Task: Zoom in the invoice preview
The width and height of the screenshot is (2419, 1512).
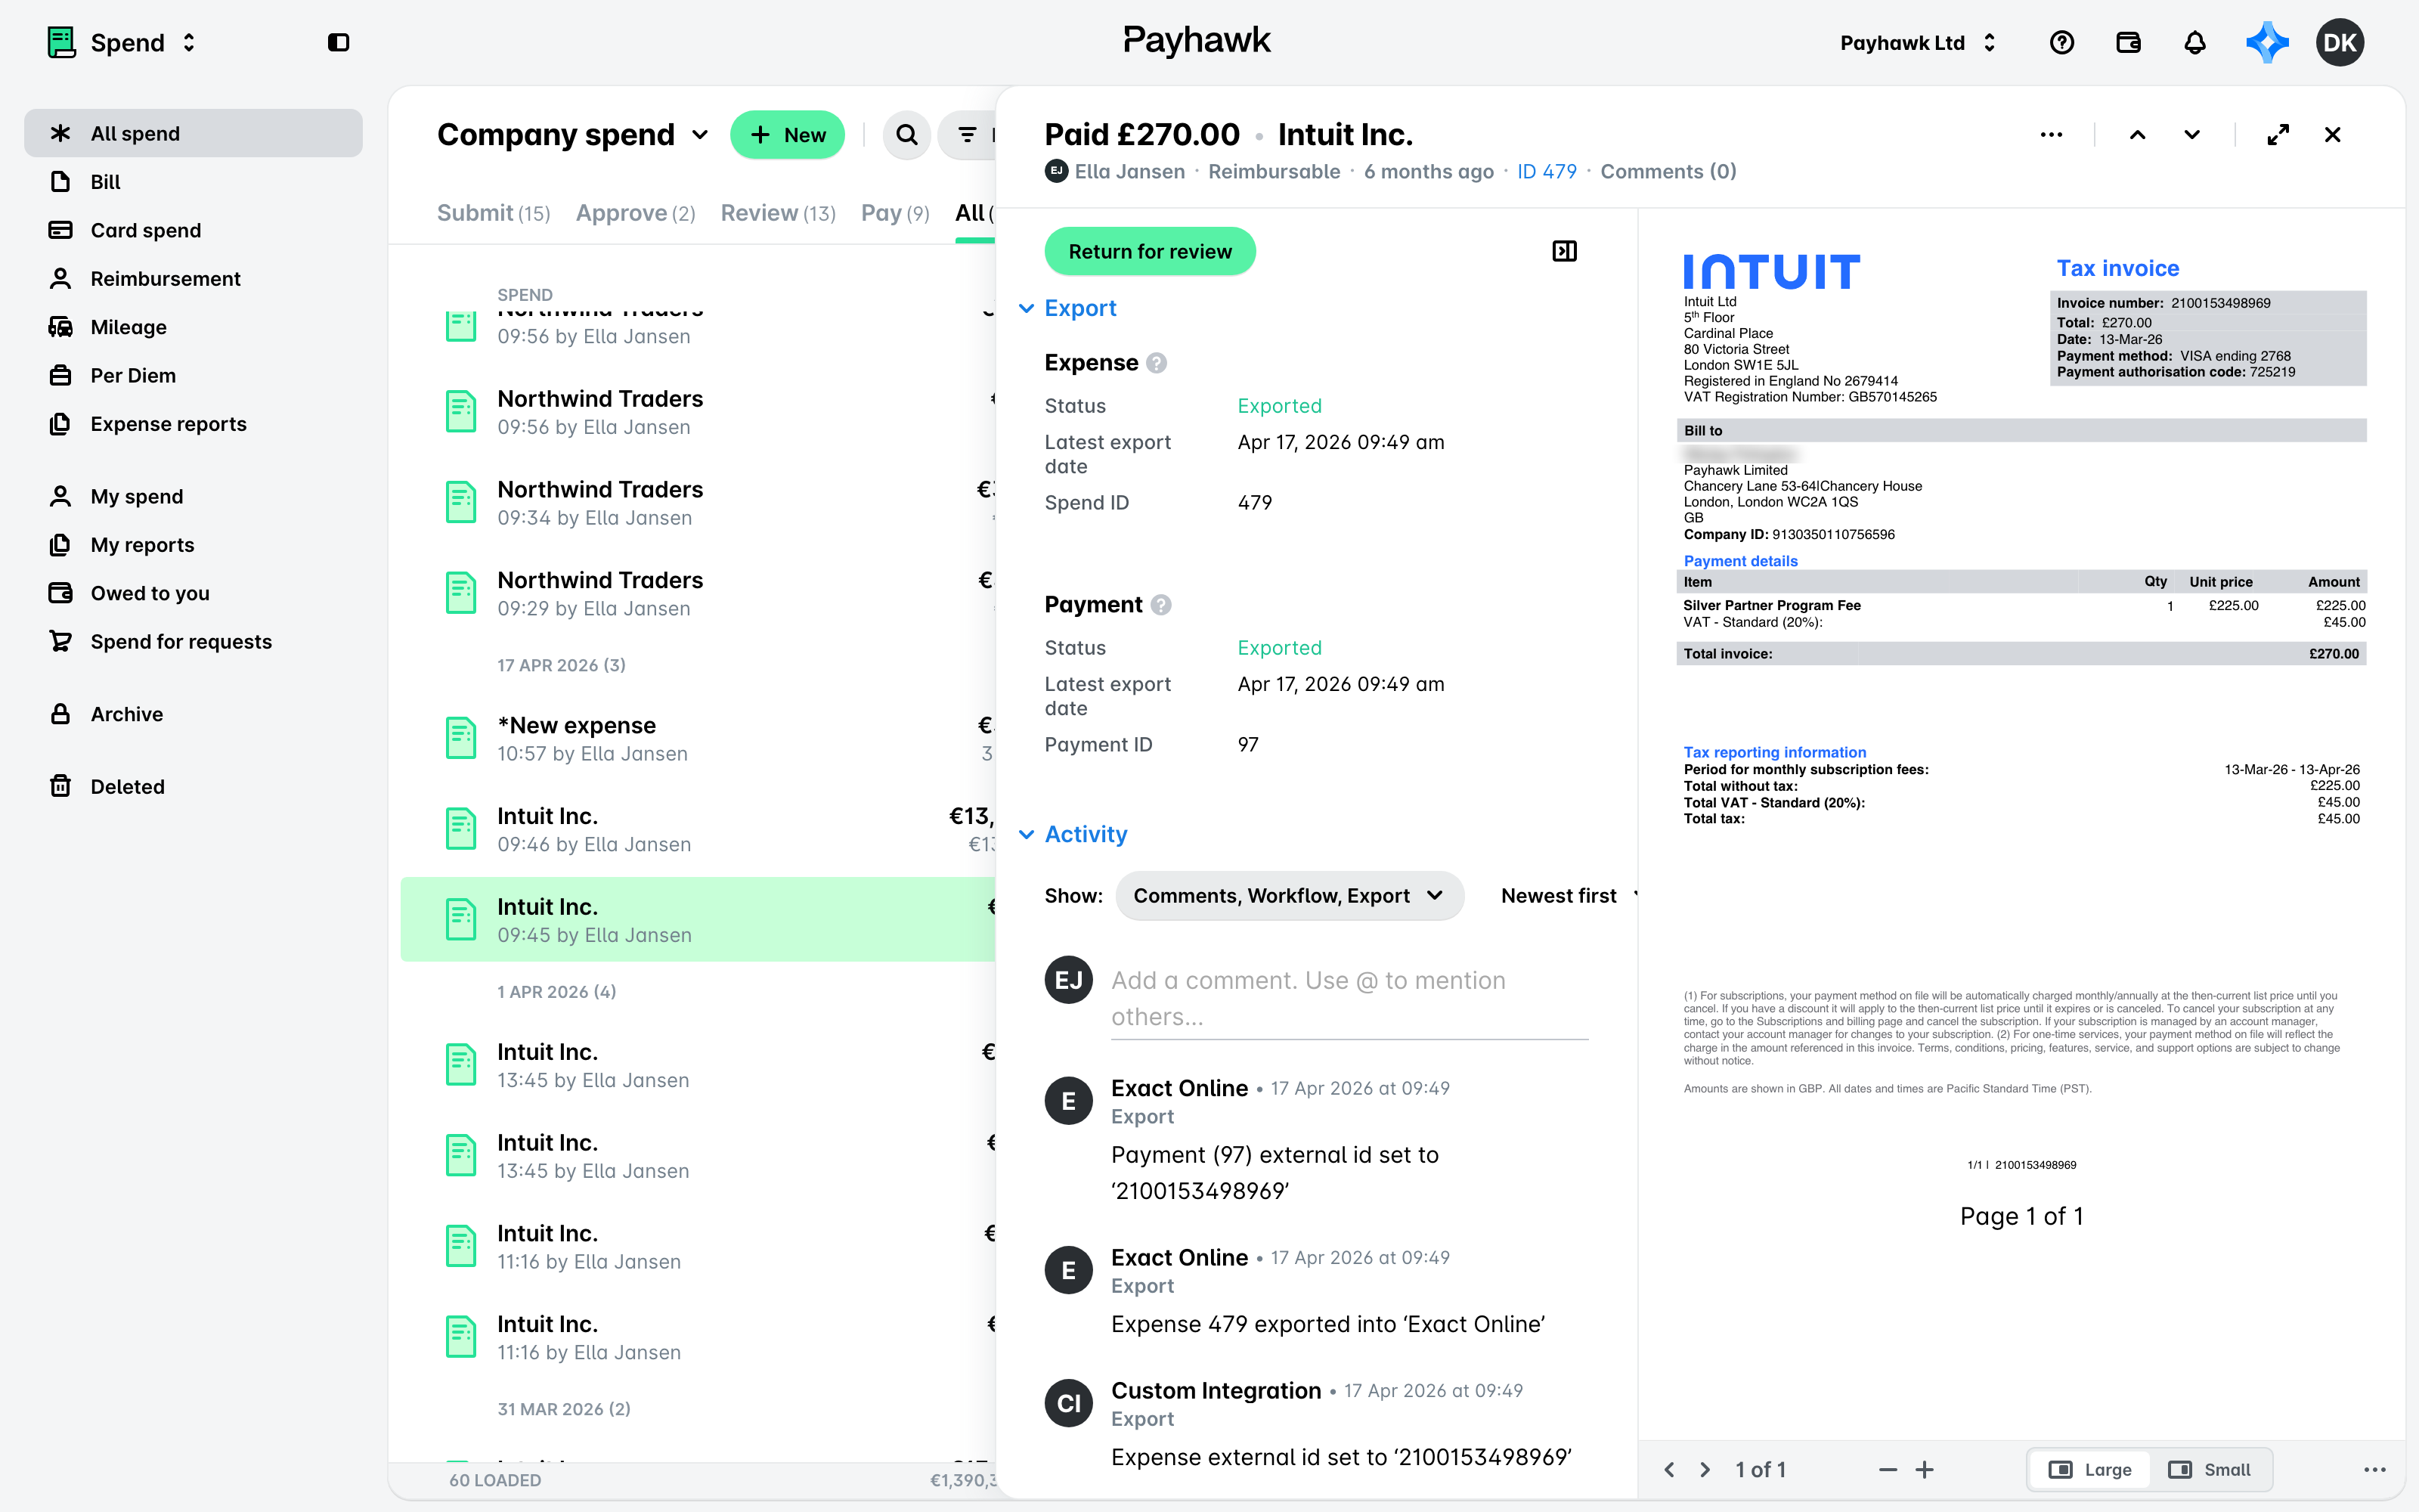Action: coord(1924,1469)
